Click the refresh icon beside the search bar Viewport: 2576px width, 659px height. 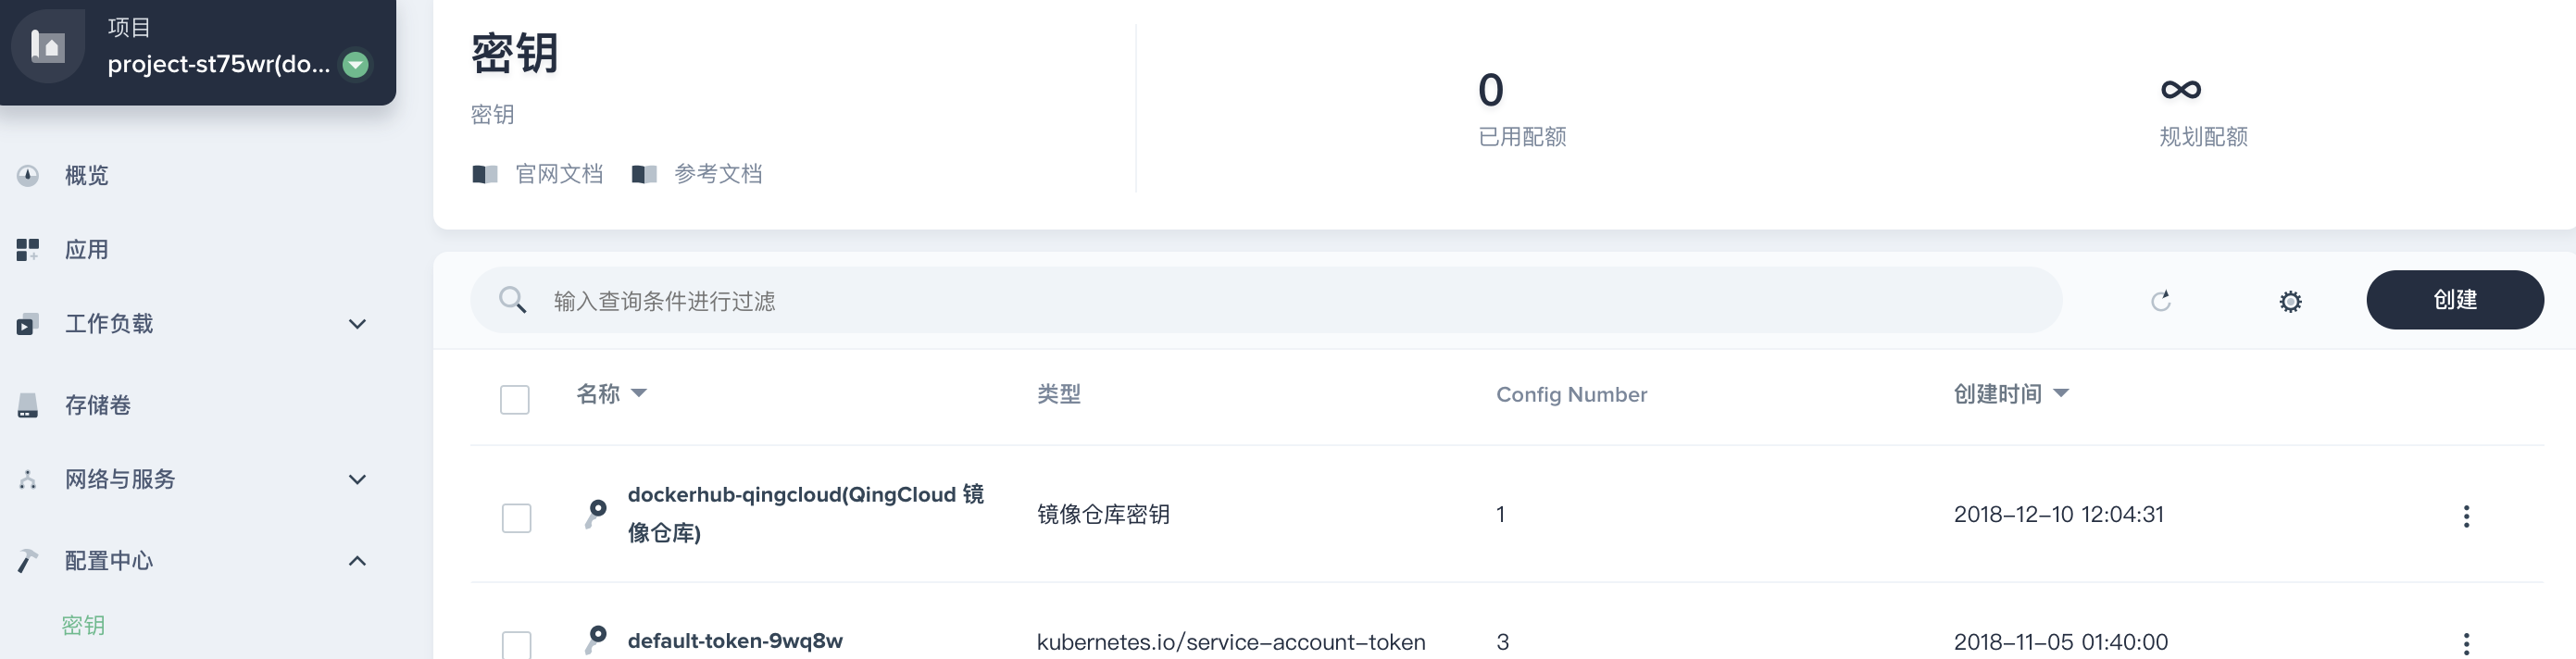2161,301
